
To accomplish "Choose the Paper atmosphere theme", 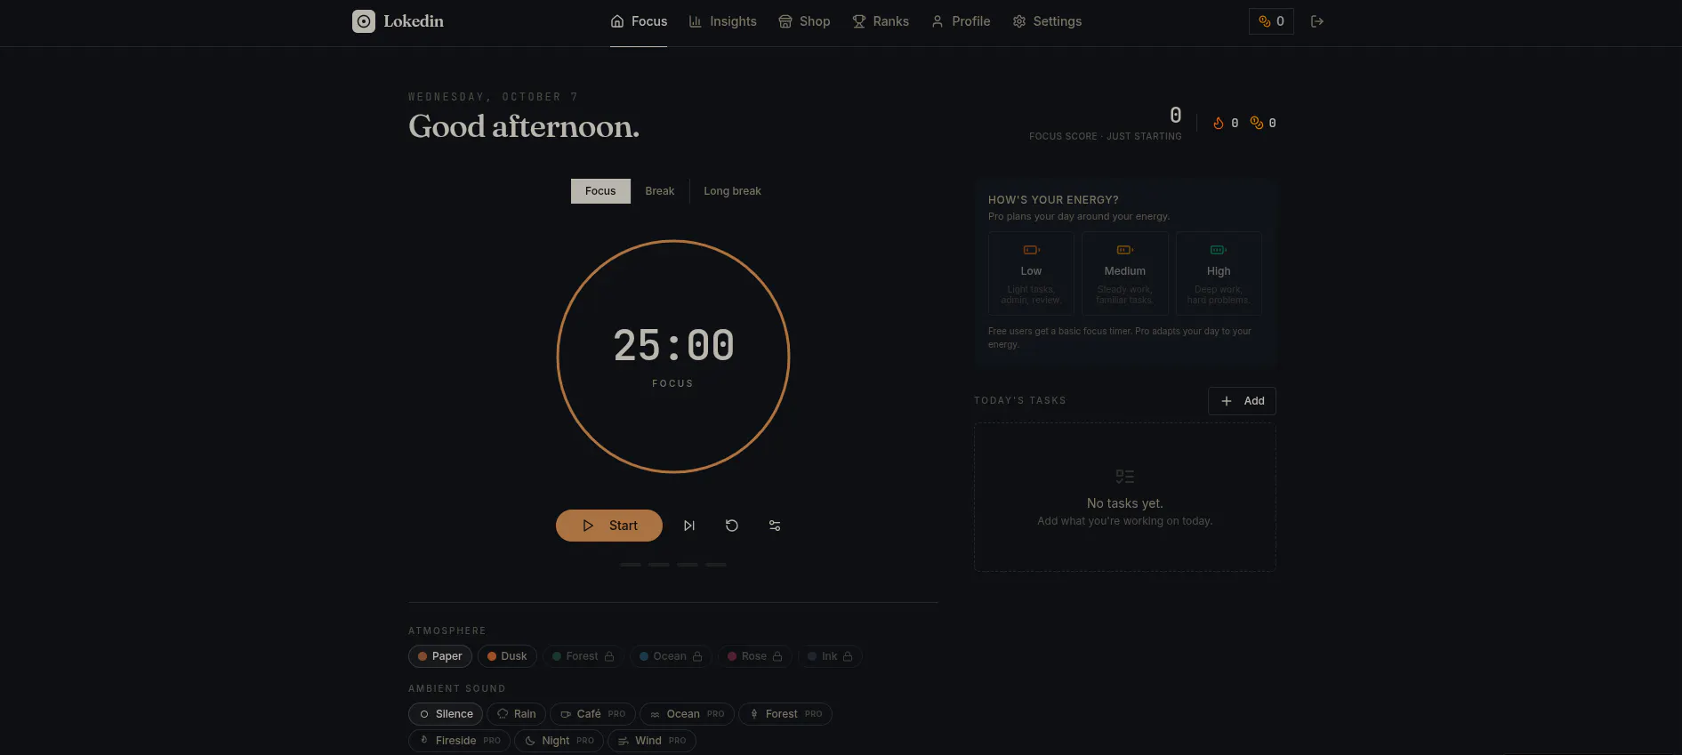I will (x=440, y=656).
